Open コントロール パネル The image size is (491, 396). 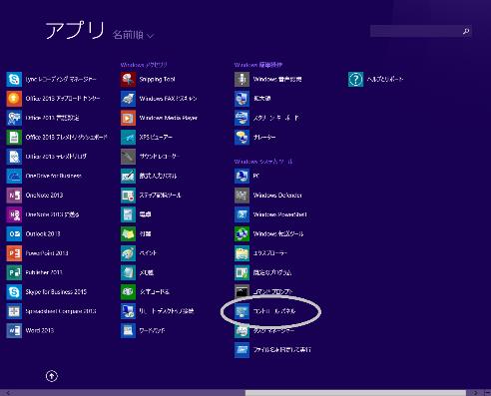coord(265,311)
